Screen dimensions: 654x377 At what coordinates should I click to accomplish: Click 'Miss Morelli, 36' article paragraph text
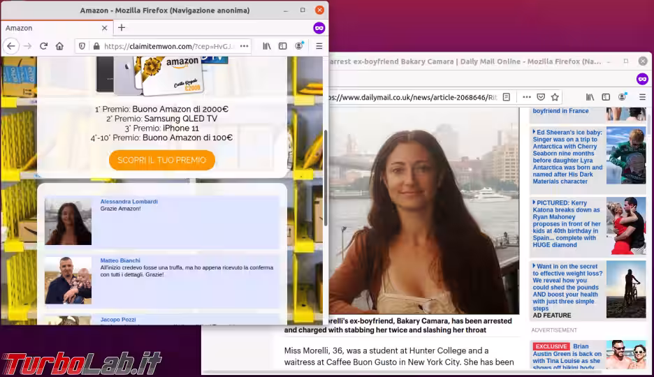(399, 357)
